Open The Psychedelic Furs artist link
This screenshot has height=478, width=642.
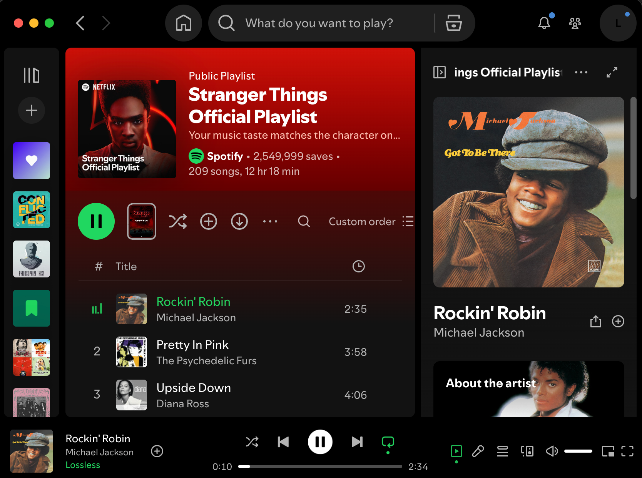(x=206, y=361)
